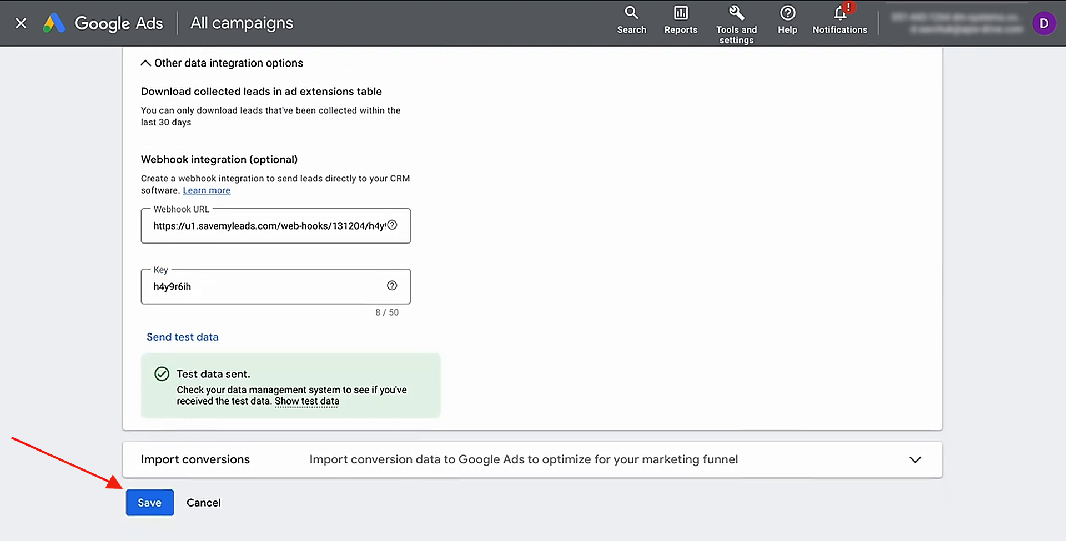The height and width of the screenshot is (541, 1066).
Task: Click Send test data
Action: [x=183, y=337]
